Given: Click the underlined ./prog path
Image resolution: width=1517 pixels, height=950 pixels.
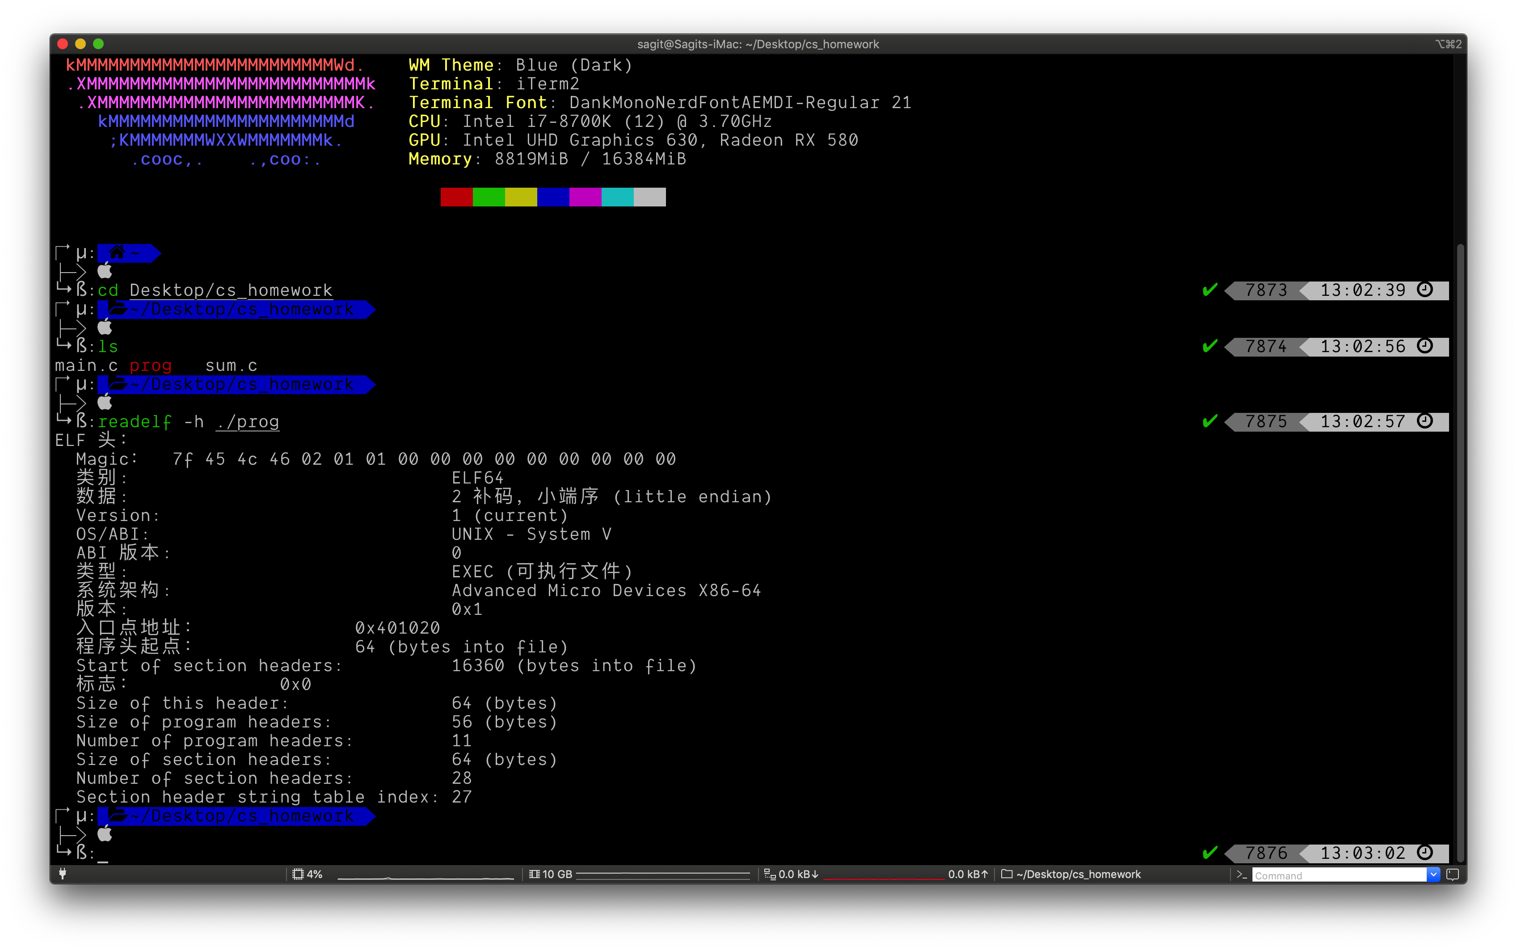Looking at the screenshot, I should pyautogui.click(x=247, y=421).
